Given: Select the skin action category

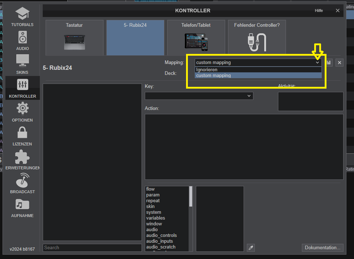Looking at the screenshot, I should pos(167,207).
